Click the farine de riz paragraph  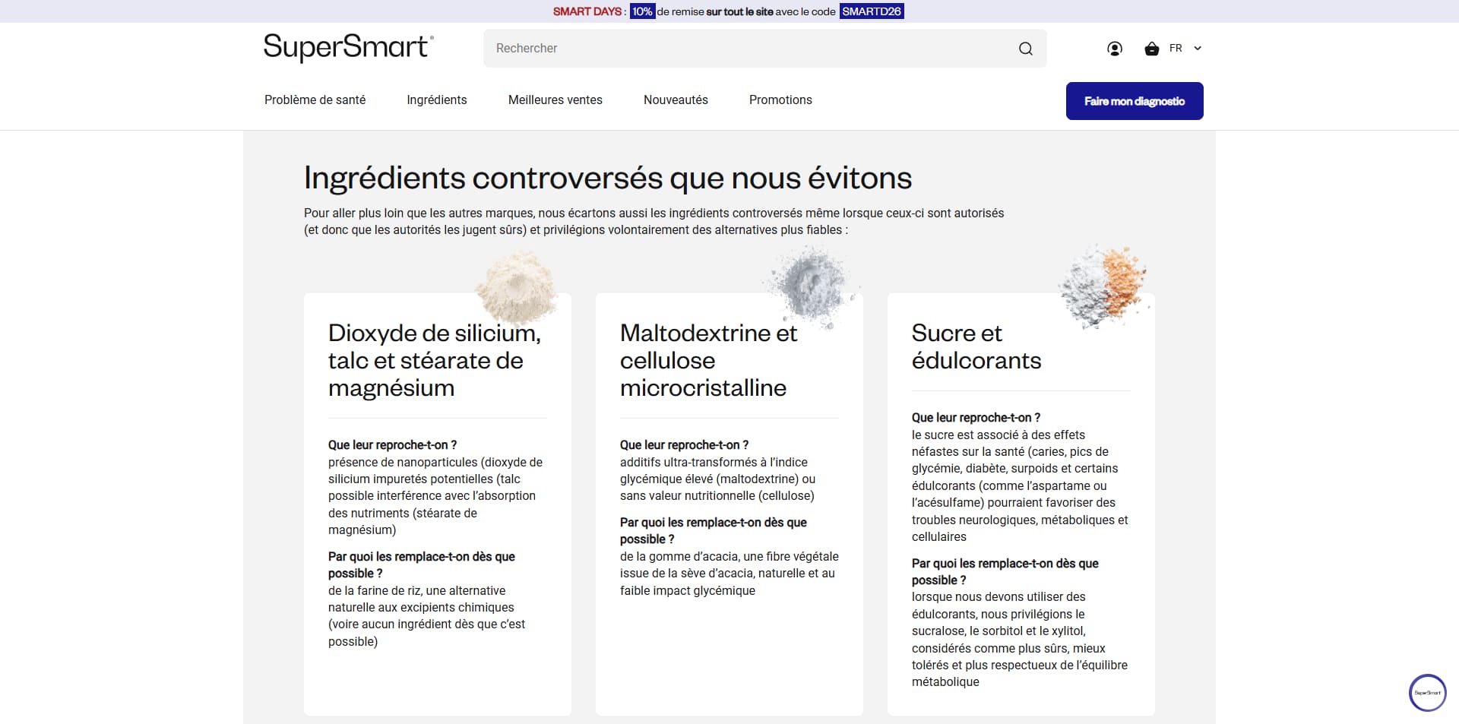coord(427,616)
